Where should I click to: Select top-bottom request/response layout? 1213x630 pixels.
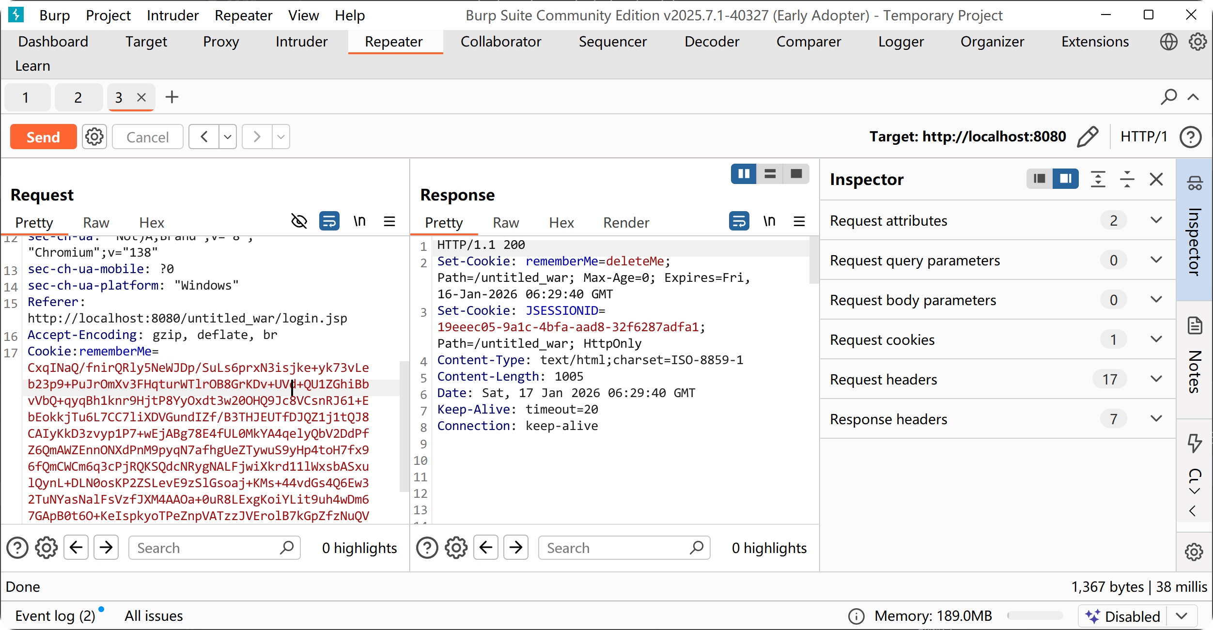[770, 174]
